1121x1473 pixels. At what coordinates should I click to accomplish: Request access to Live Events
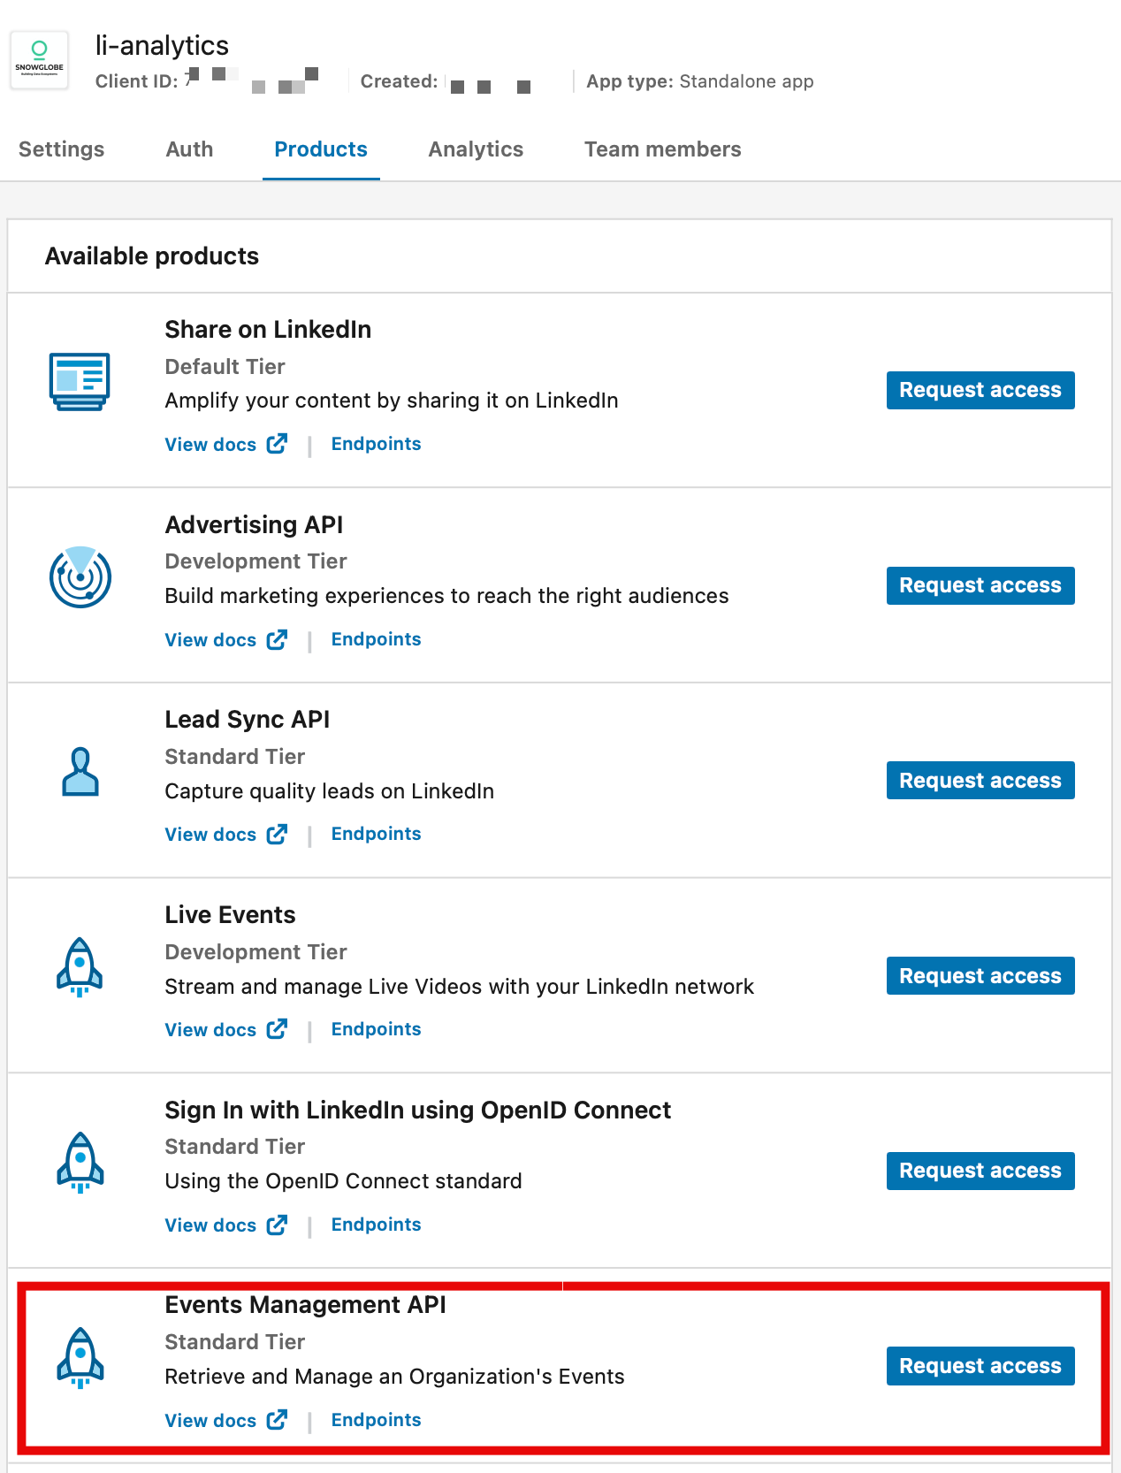pos(980,976)
